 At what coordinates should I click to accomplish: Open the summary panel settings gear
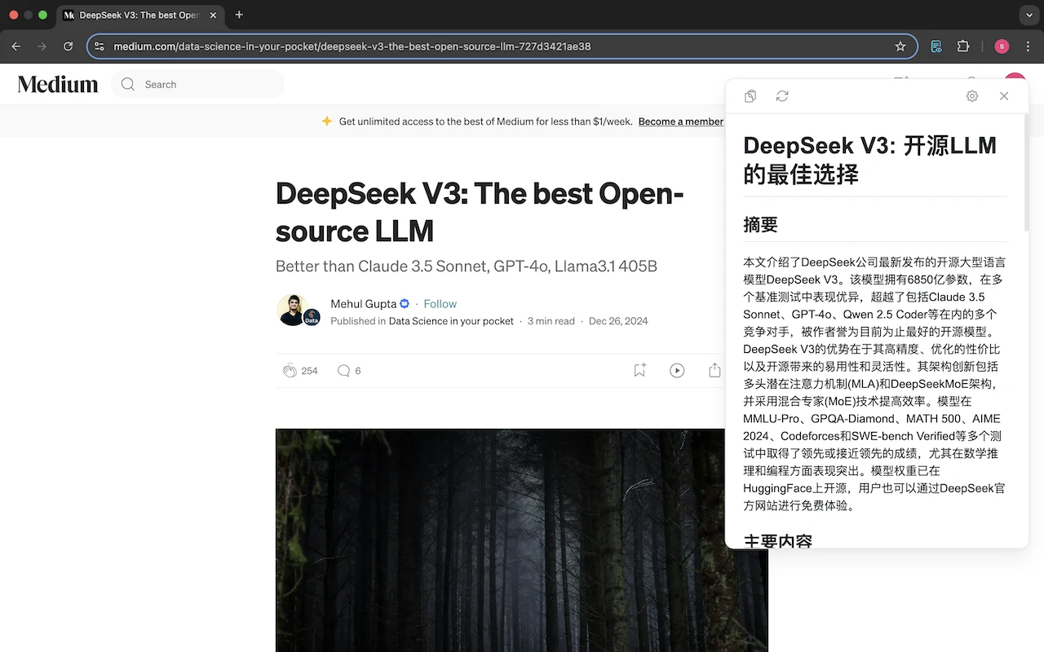pos(972,96)
